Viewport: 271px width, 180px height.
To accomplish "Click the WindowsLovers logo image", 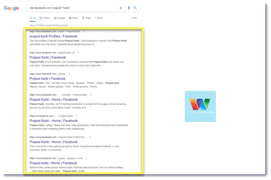I will (200, 106).
